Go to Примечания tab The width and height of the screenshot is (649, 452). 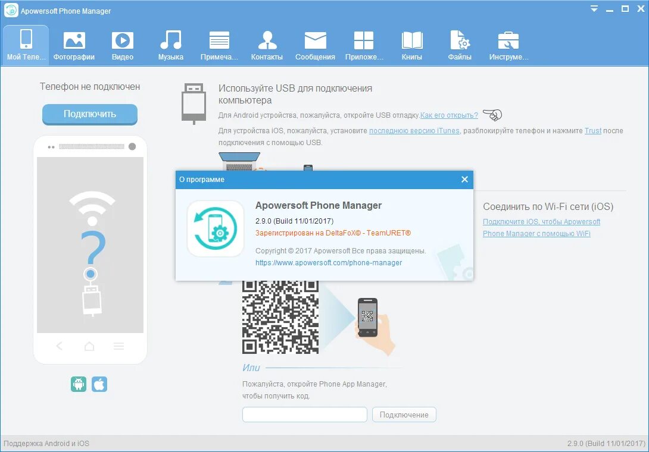[x=219, y=45]
